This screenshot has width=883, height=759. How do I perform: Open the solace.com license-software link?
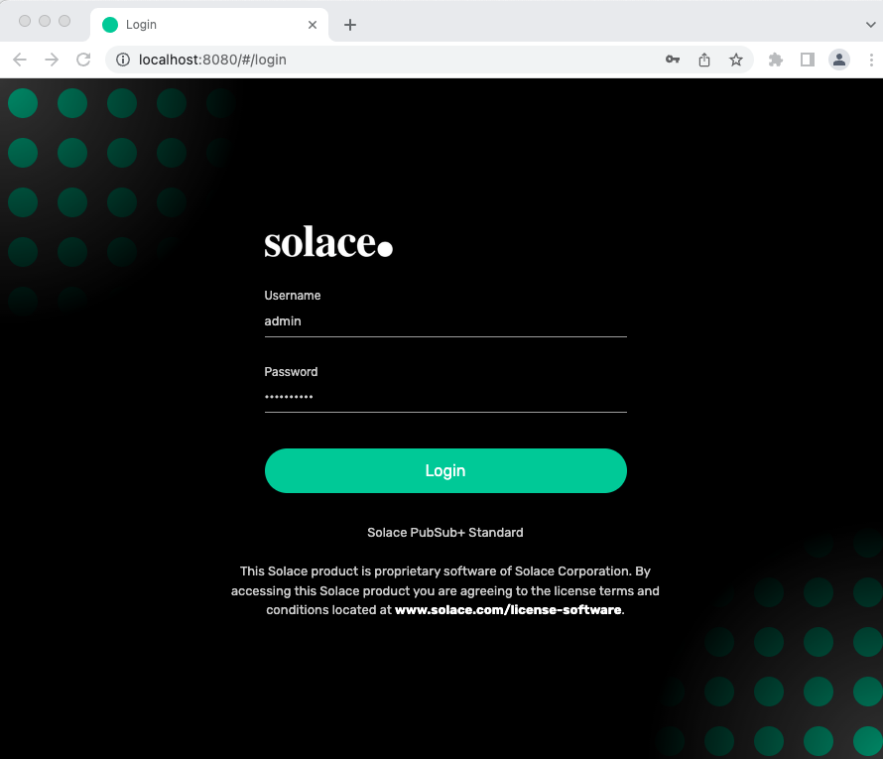point(507,609)
